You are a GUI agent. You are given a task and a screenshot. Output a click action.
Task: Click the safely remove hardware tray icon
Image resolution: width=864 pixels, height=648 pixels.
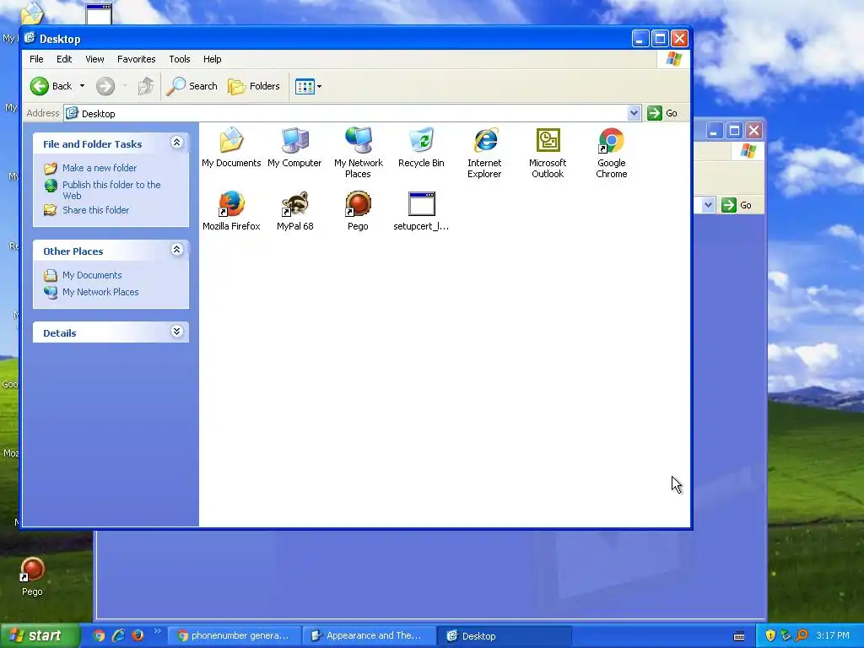coord(786,636)
